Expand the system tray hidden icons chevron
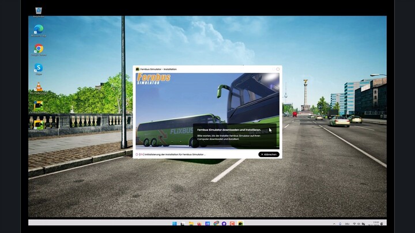Viewport: 415px width, 233px height. [x=334, y=224]
